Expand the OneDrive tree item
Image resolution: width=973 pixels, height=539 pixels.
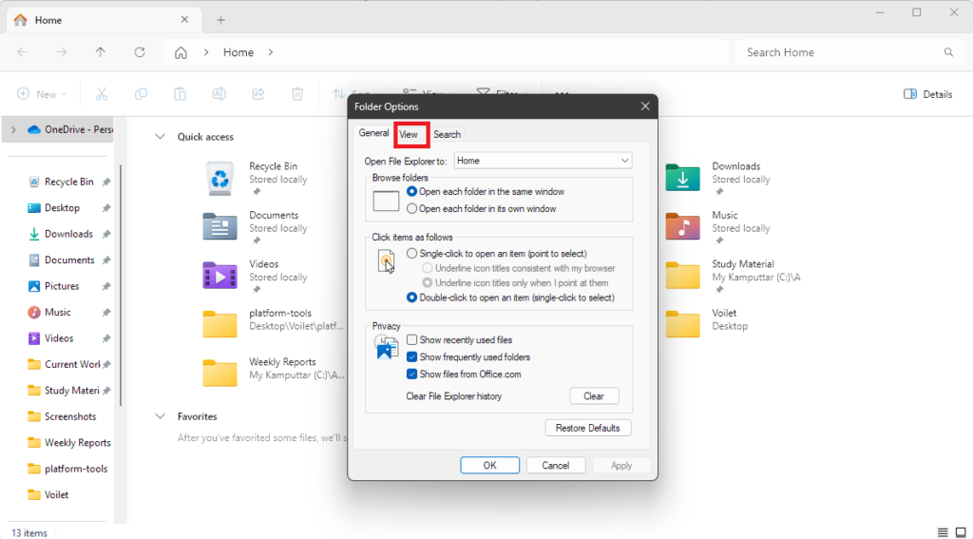point(12,129)
